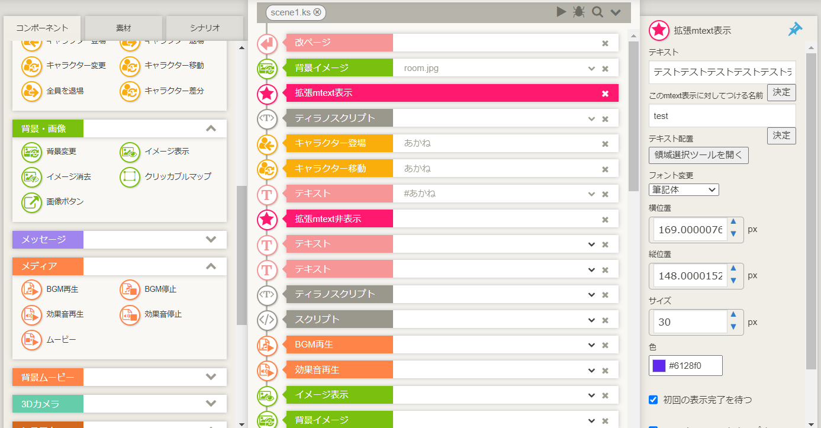
Task: Click the blue pin icon in properties panel
Action: [x=795, y=30]
